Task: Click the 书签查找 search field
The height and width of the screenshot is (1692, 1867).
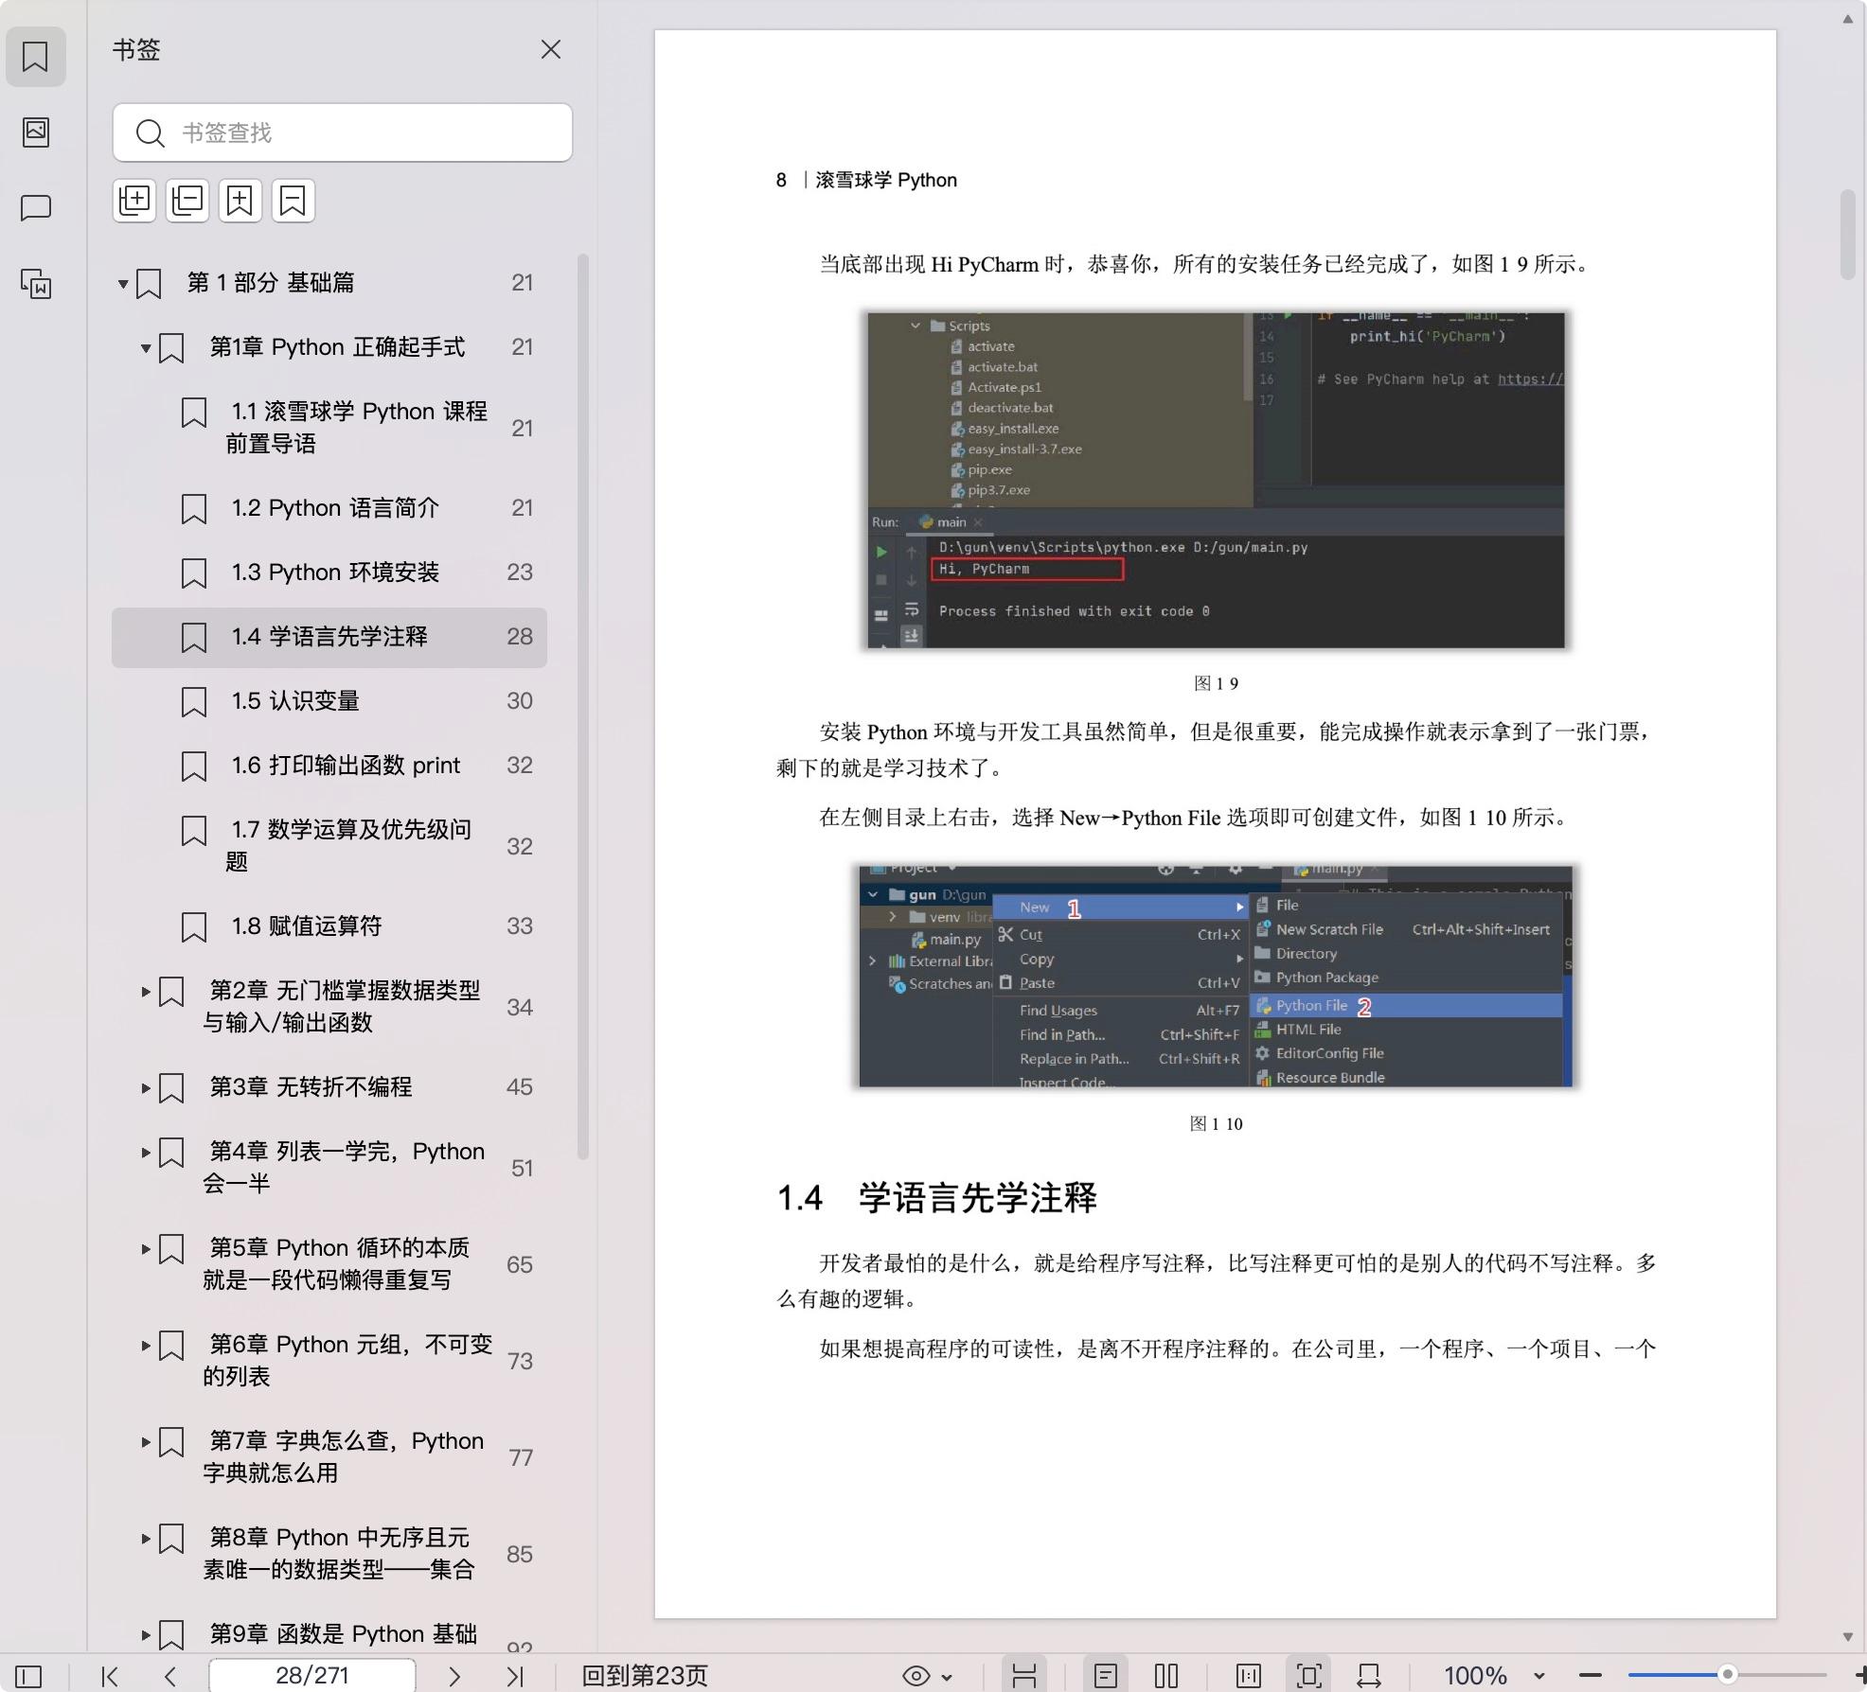Action: click(343, 132)
